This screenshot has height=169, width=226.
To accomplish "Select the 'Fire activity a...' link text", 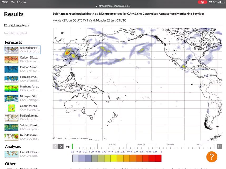I will [x=30, y=152].
